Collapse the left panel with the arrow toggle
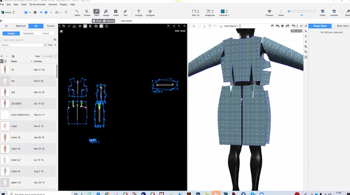 click(2, 21)
